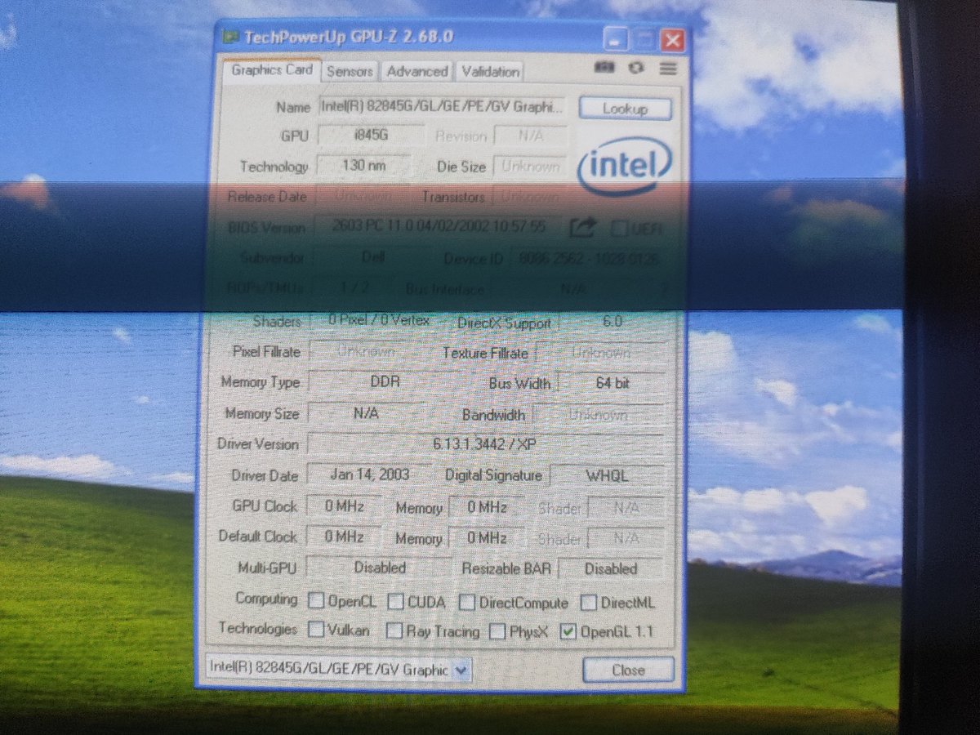Switch to the Sensors tab
The height and width of the screenshot is (735, 980).
tap(350, 72)
